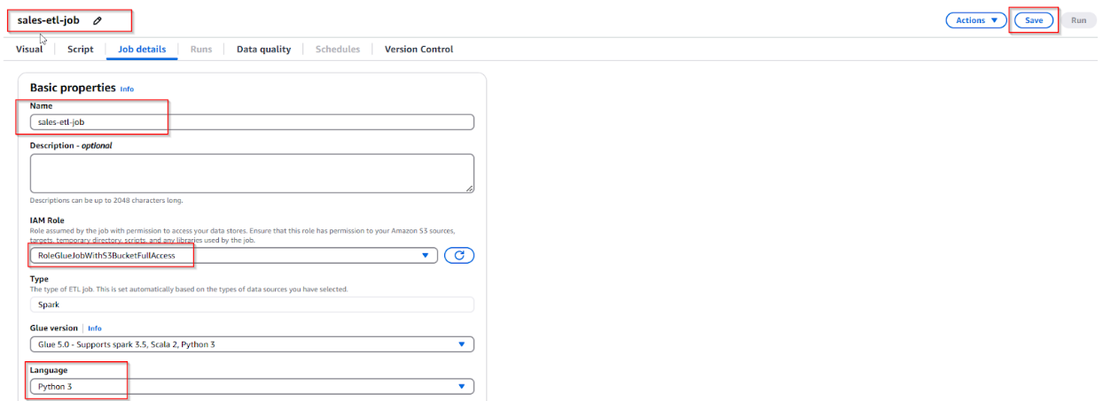
Task: Open the Actions dropdown menu
Action: (x=975, y=20)
